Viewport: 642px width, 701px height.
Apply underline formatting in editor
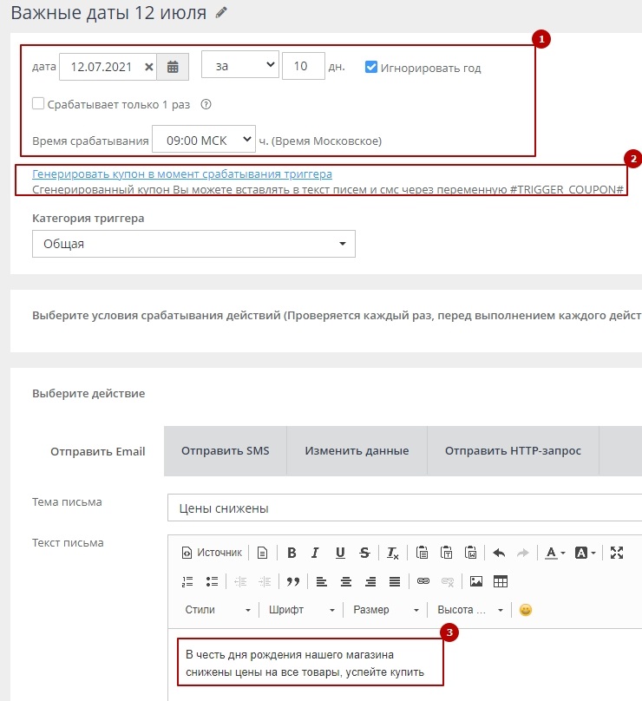coord(340,553)
